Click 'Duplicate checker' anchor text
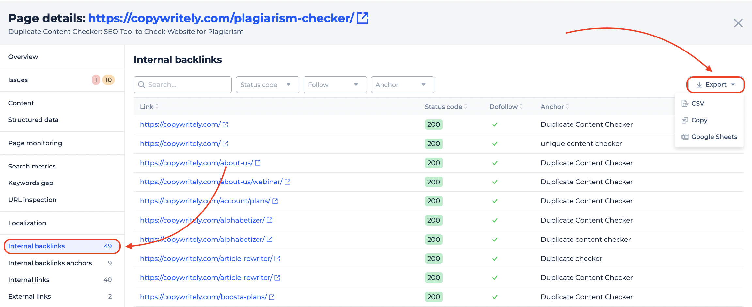Screen dimensions: 752x307 coord(572,259)
